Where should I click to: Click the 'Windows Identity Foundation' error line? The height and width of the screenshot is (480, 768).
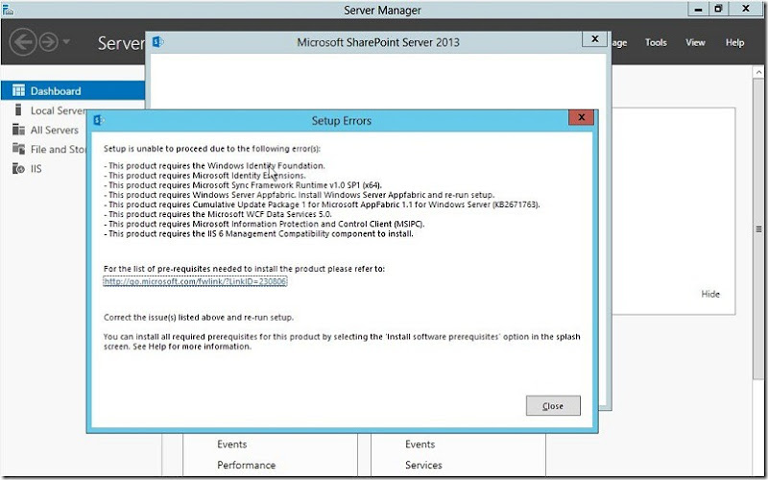pos(214,165)
